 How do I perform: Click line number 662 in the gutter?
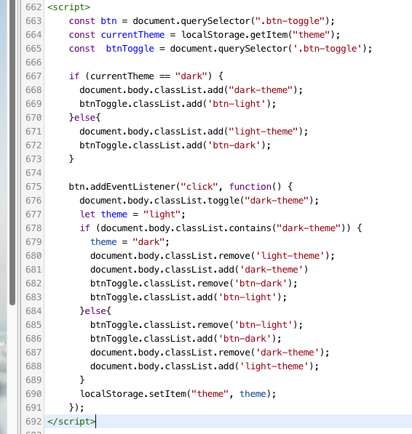[33, 7]
